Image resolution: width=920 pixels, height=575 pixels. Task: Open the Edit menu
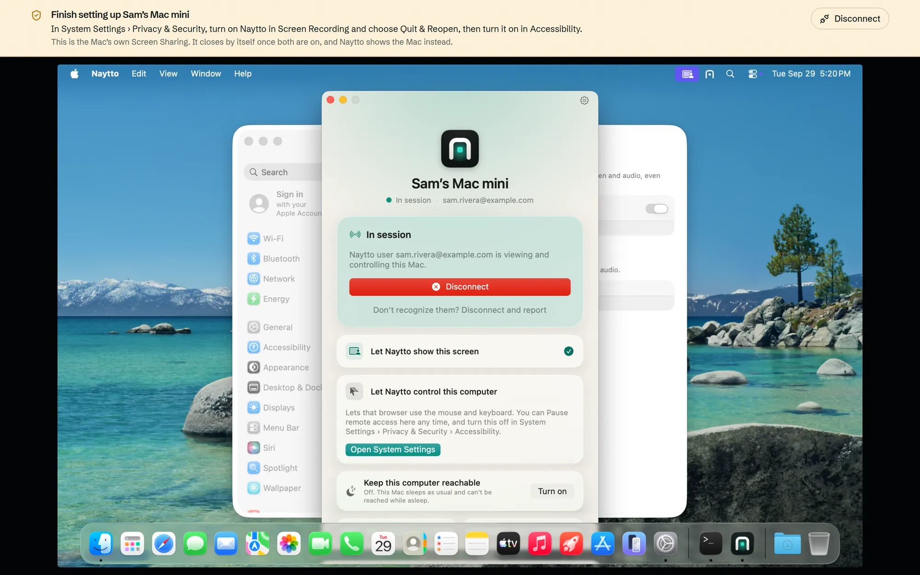[139, 74]
